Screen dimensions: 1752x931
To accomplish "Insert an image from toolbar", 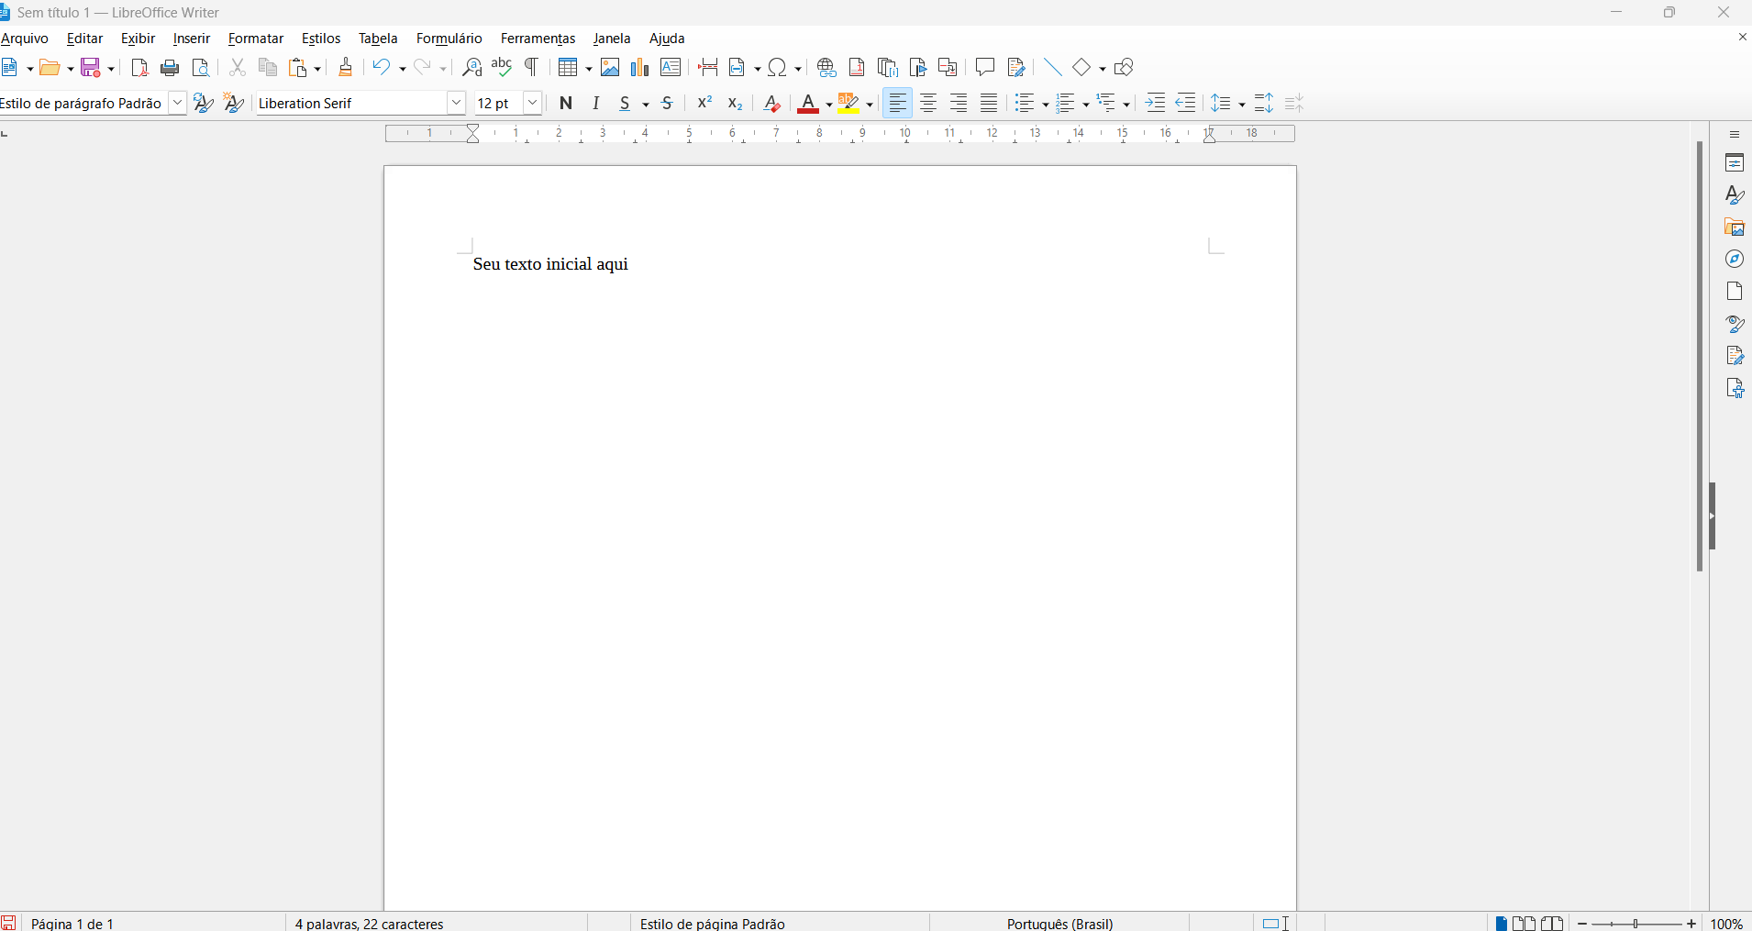I will pos(610,67).
